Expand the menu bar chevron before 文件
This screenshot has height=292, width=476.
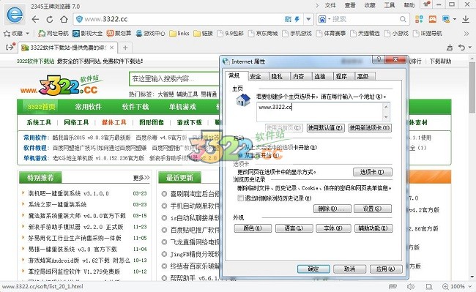[317, 5]
